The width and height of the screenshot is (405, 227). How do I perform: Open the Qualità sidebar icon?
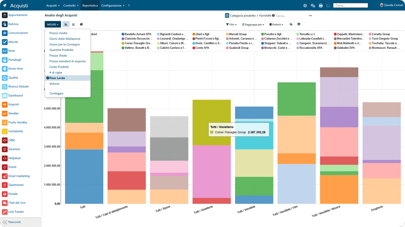click(5, 77)
